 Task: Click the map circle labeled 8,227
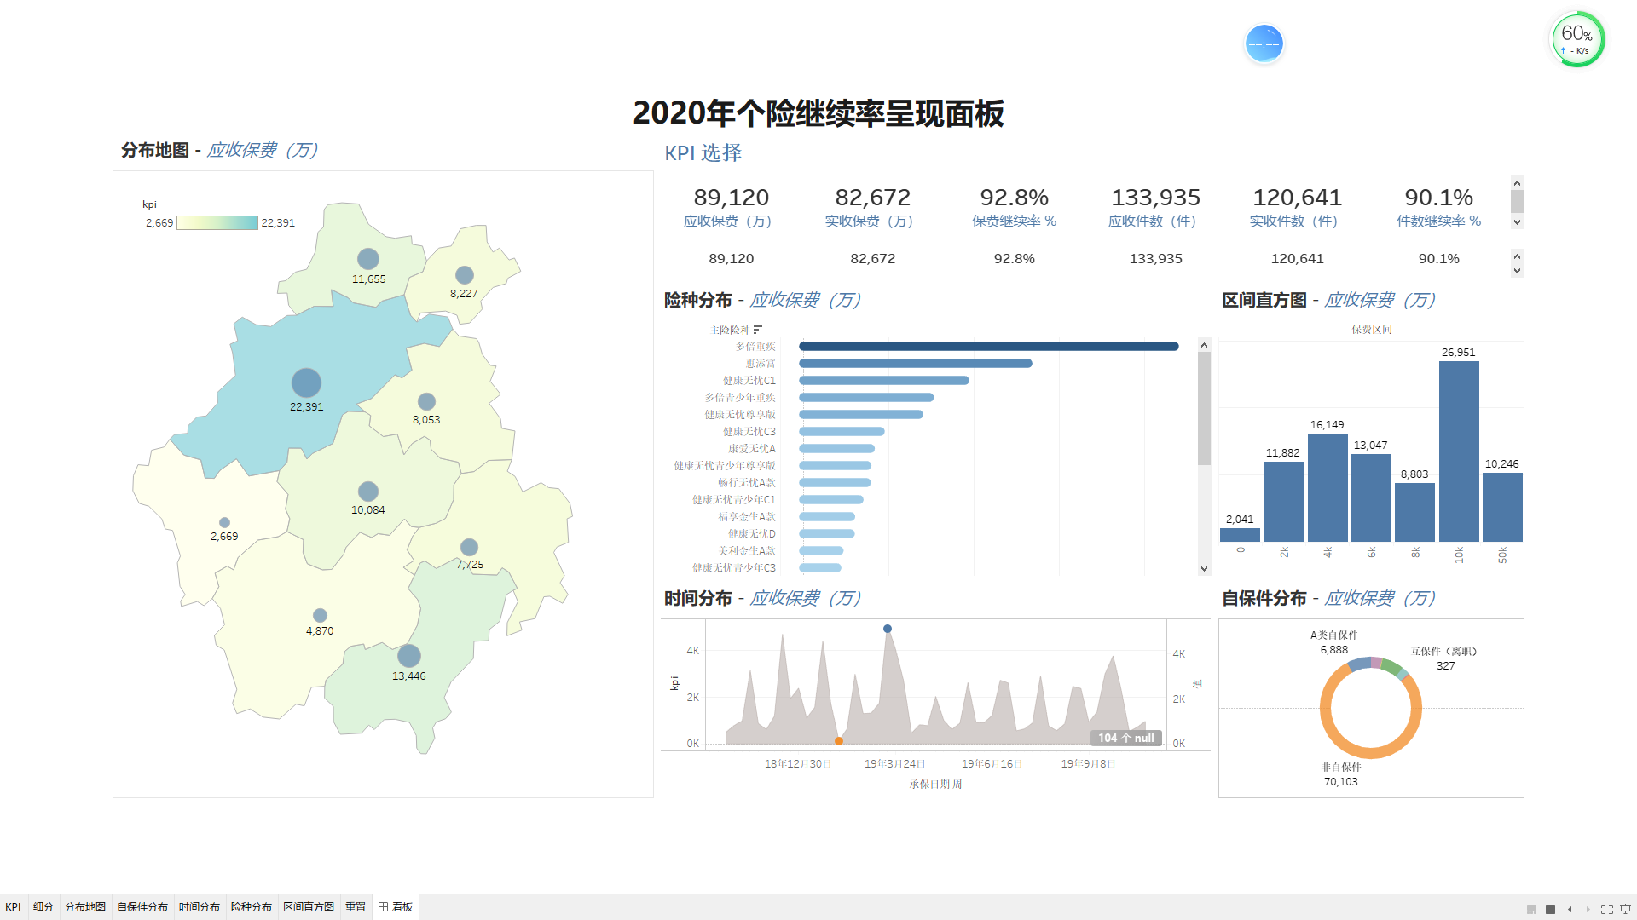coord(465,275)
